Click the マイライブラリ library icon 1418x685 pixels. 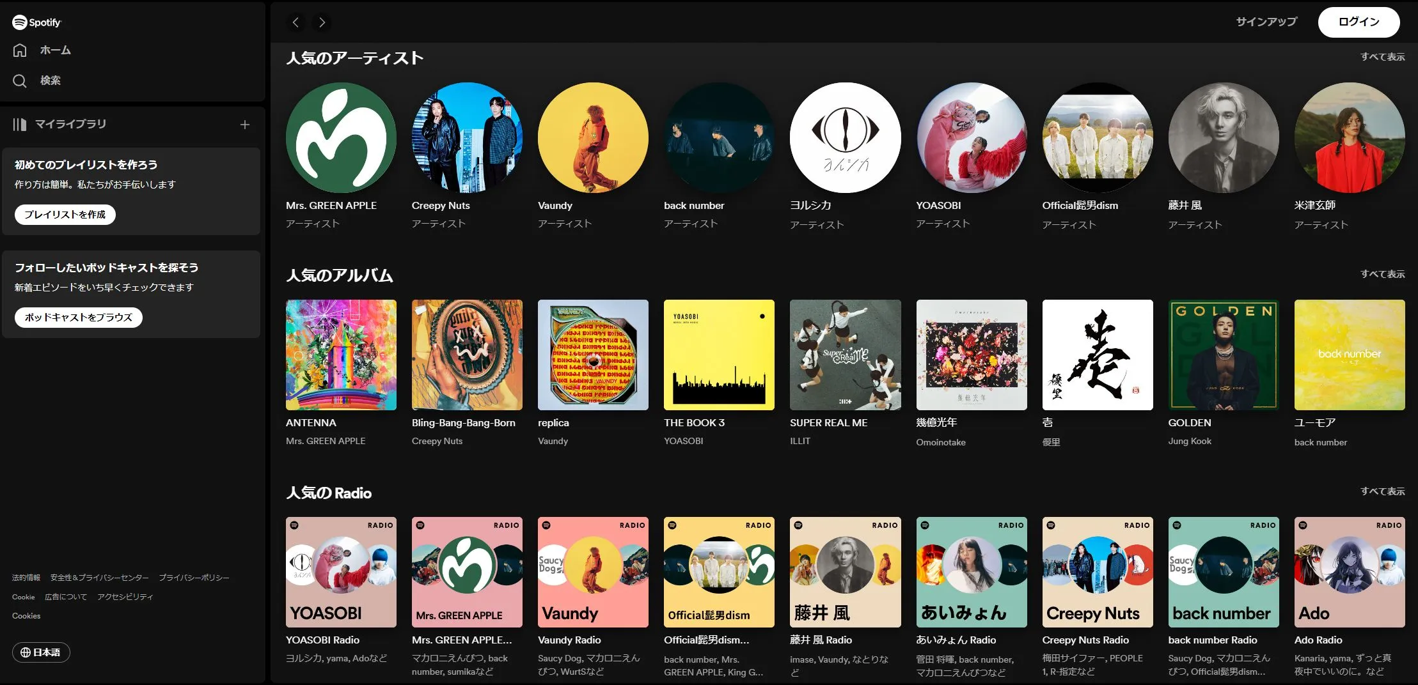click(x=20, y=124)
